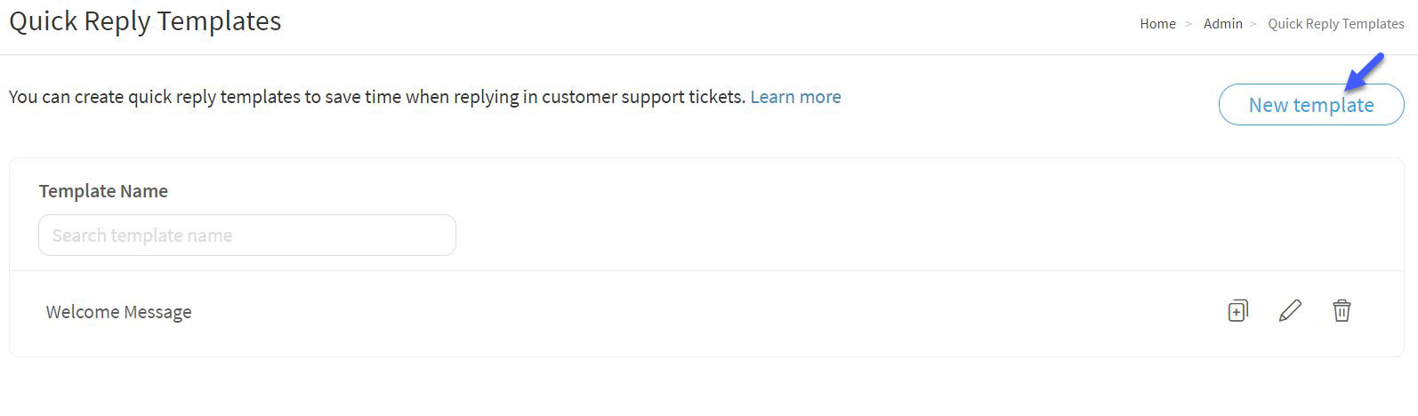Open the Learn more link
The width and height of the screenshot is (1418, 416).
pos(795,97)
